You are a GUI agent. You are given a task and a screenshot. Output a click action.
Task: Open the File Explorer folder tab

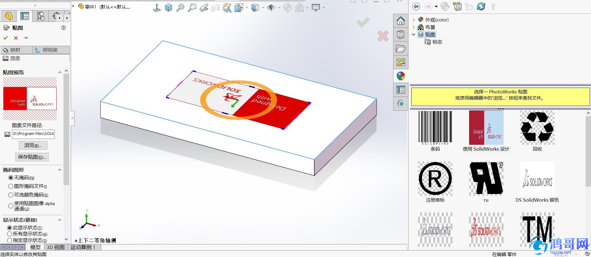400,48
